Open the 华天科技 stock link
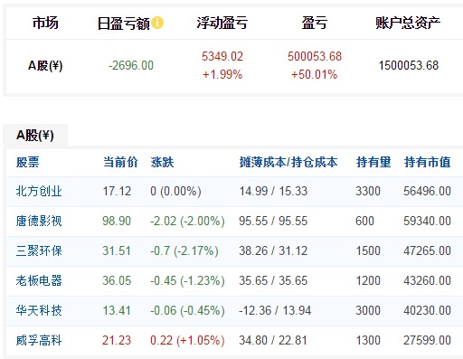The image size is (463, 359). 39,310
